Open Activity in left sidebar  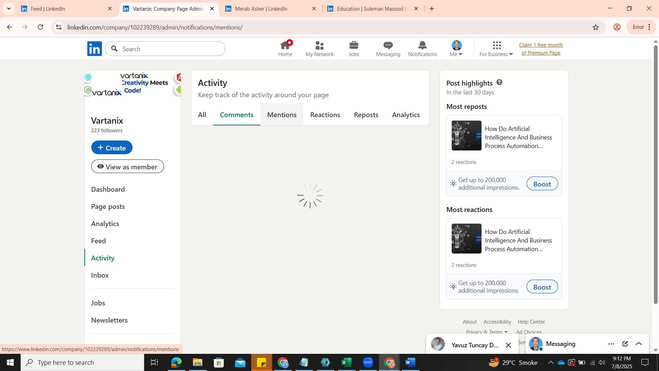pos(103,258)
